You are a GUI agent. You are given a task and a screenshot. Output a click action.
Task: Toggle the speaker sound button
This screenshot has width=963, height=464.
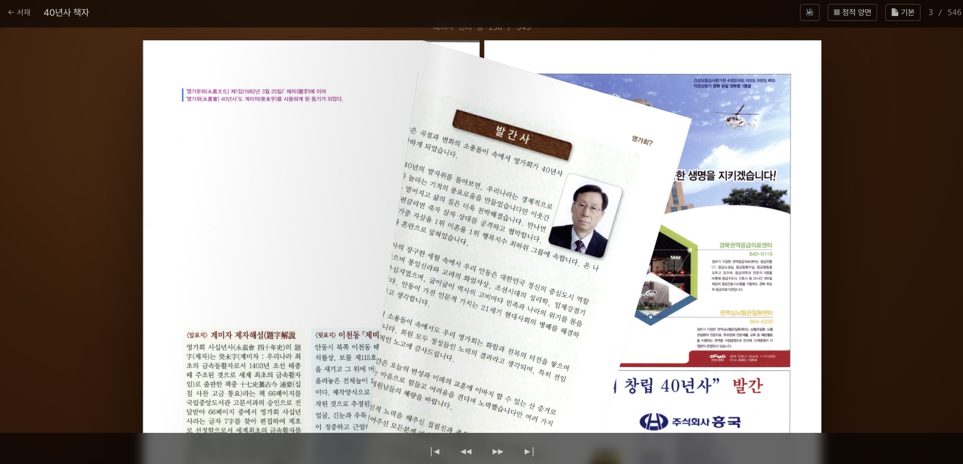tap(809, 12)
